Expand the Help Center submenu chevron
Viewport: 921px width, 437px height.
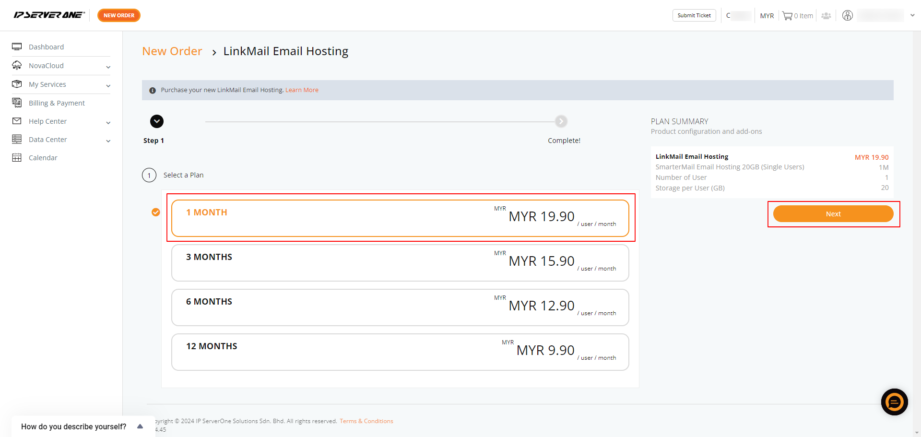pyautogui.click(x=108, y=123)
